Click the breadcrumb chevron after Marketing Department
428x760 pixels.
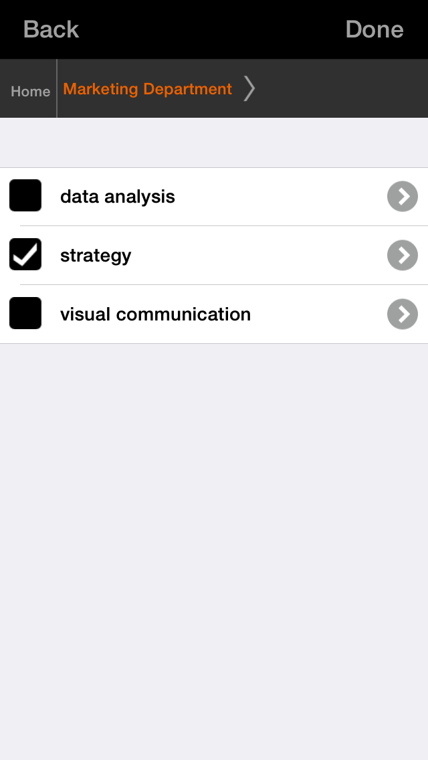tap(249, 88)
